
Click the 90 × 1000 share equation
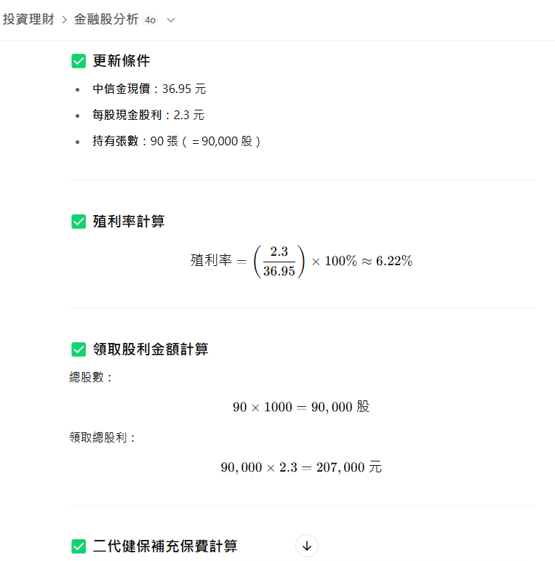coord(301,407)
